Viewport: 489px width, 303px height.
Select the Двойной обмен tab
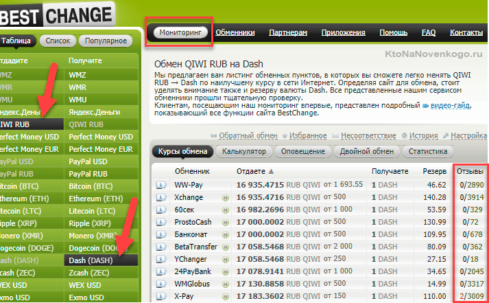tap(366, 151)
